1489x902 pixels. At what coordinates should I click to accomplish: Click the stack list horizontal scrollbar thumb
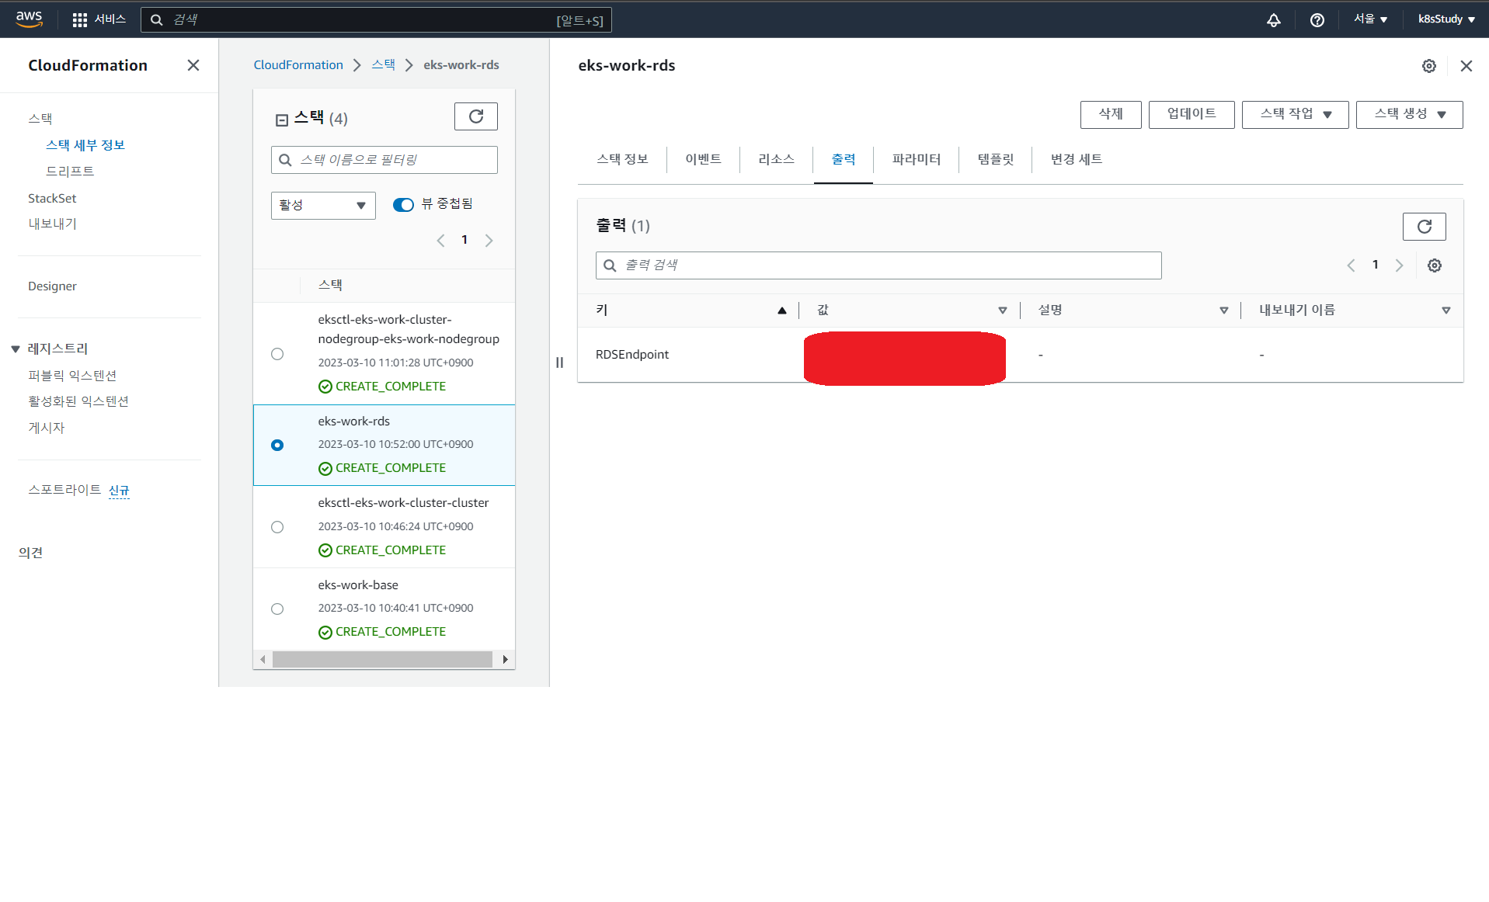coord(382,660)
